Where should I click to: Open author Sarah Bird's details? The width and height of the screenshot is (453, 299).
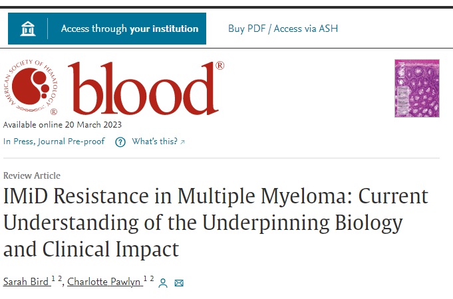tap(26, 282)
